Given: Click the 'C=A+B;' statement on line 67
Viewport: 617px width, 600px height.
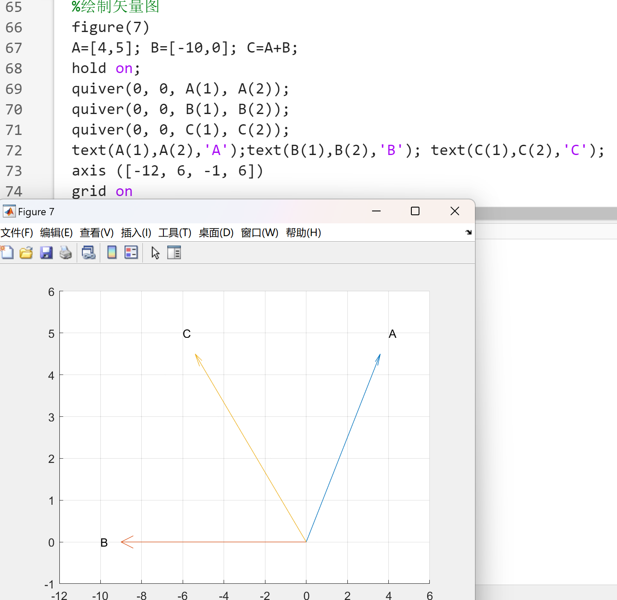Looking at the screenshot, I should (x=272, y=48).
